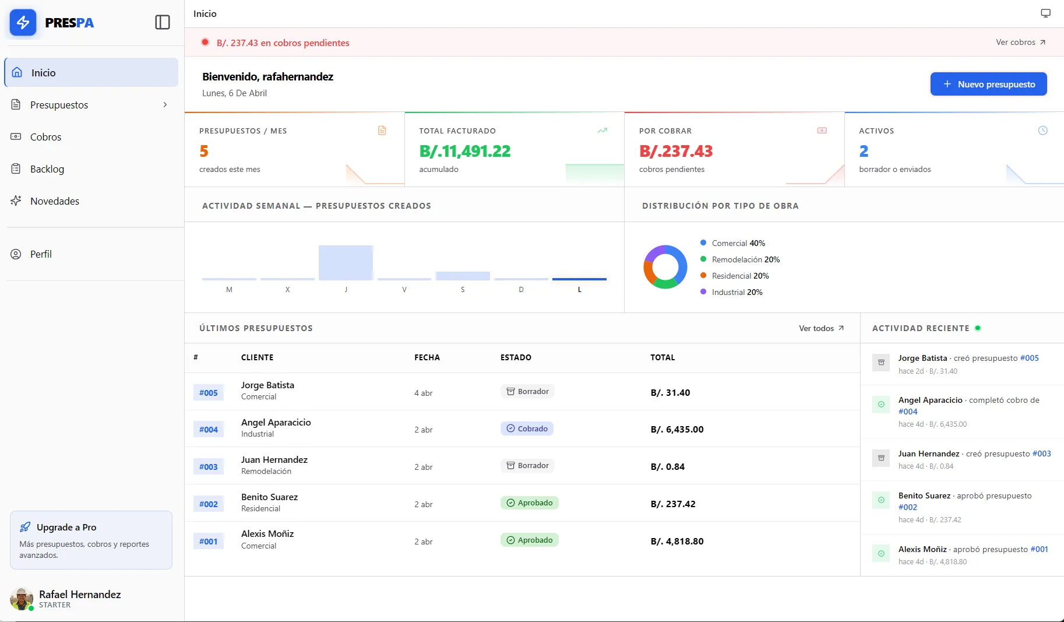Click Thursday's bar in the weekly activity chart
This screenshot has height=622, width=1064.
point(346,263)
